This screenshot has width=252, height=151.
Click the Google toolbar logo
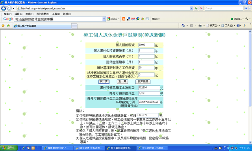pyautogui.click(x=8, y=19)
